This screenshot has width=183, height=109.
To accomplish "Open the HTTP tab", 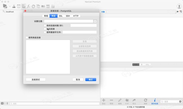I will (76, 16).
